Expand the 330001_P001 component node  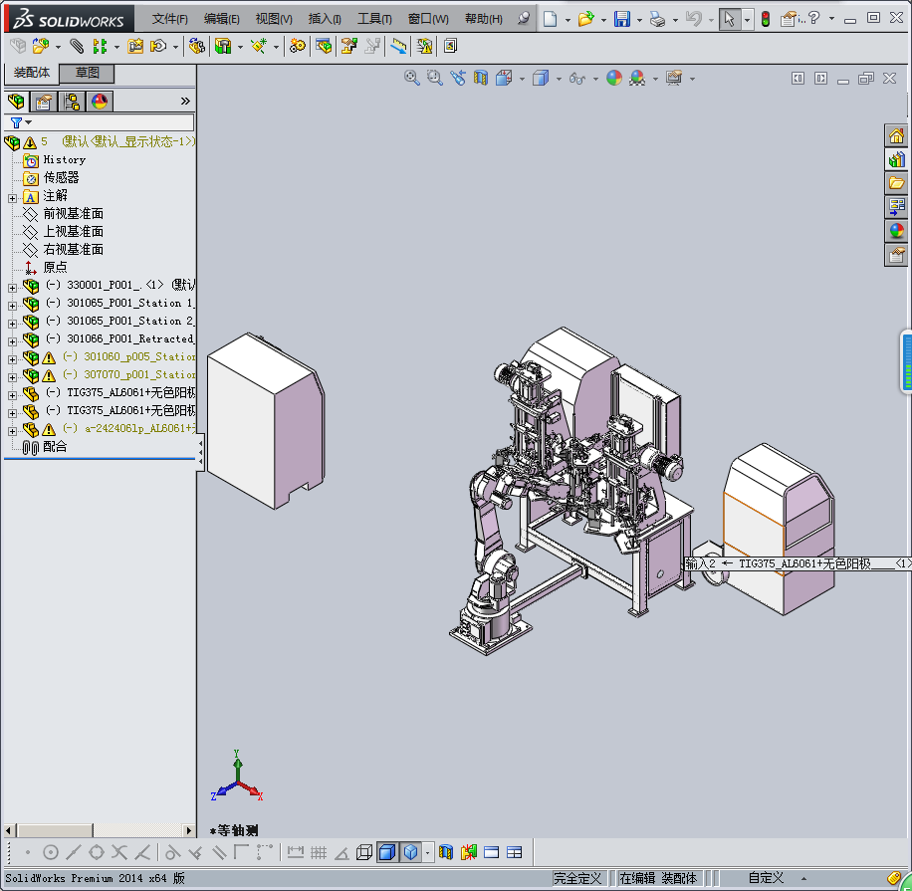12,286
